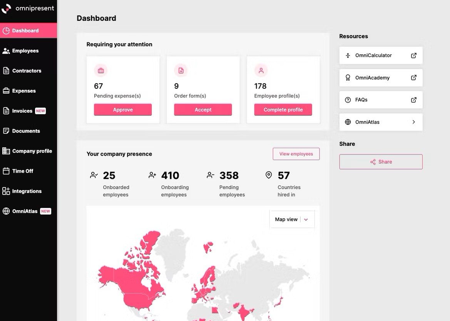The width and height of the screenshot is (450, 321).
Task: Open Integrations from the sidebar
Action: point(27,191)
